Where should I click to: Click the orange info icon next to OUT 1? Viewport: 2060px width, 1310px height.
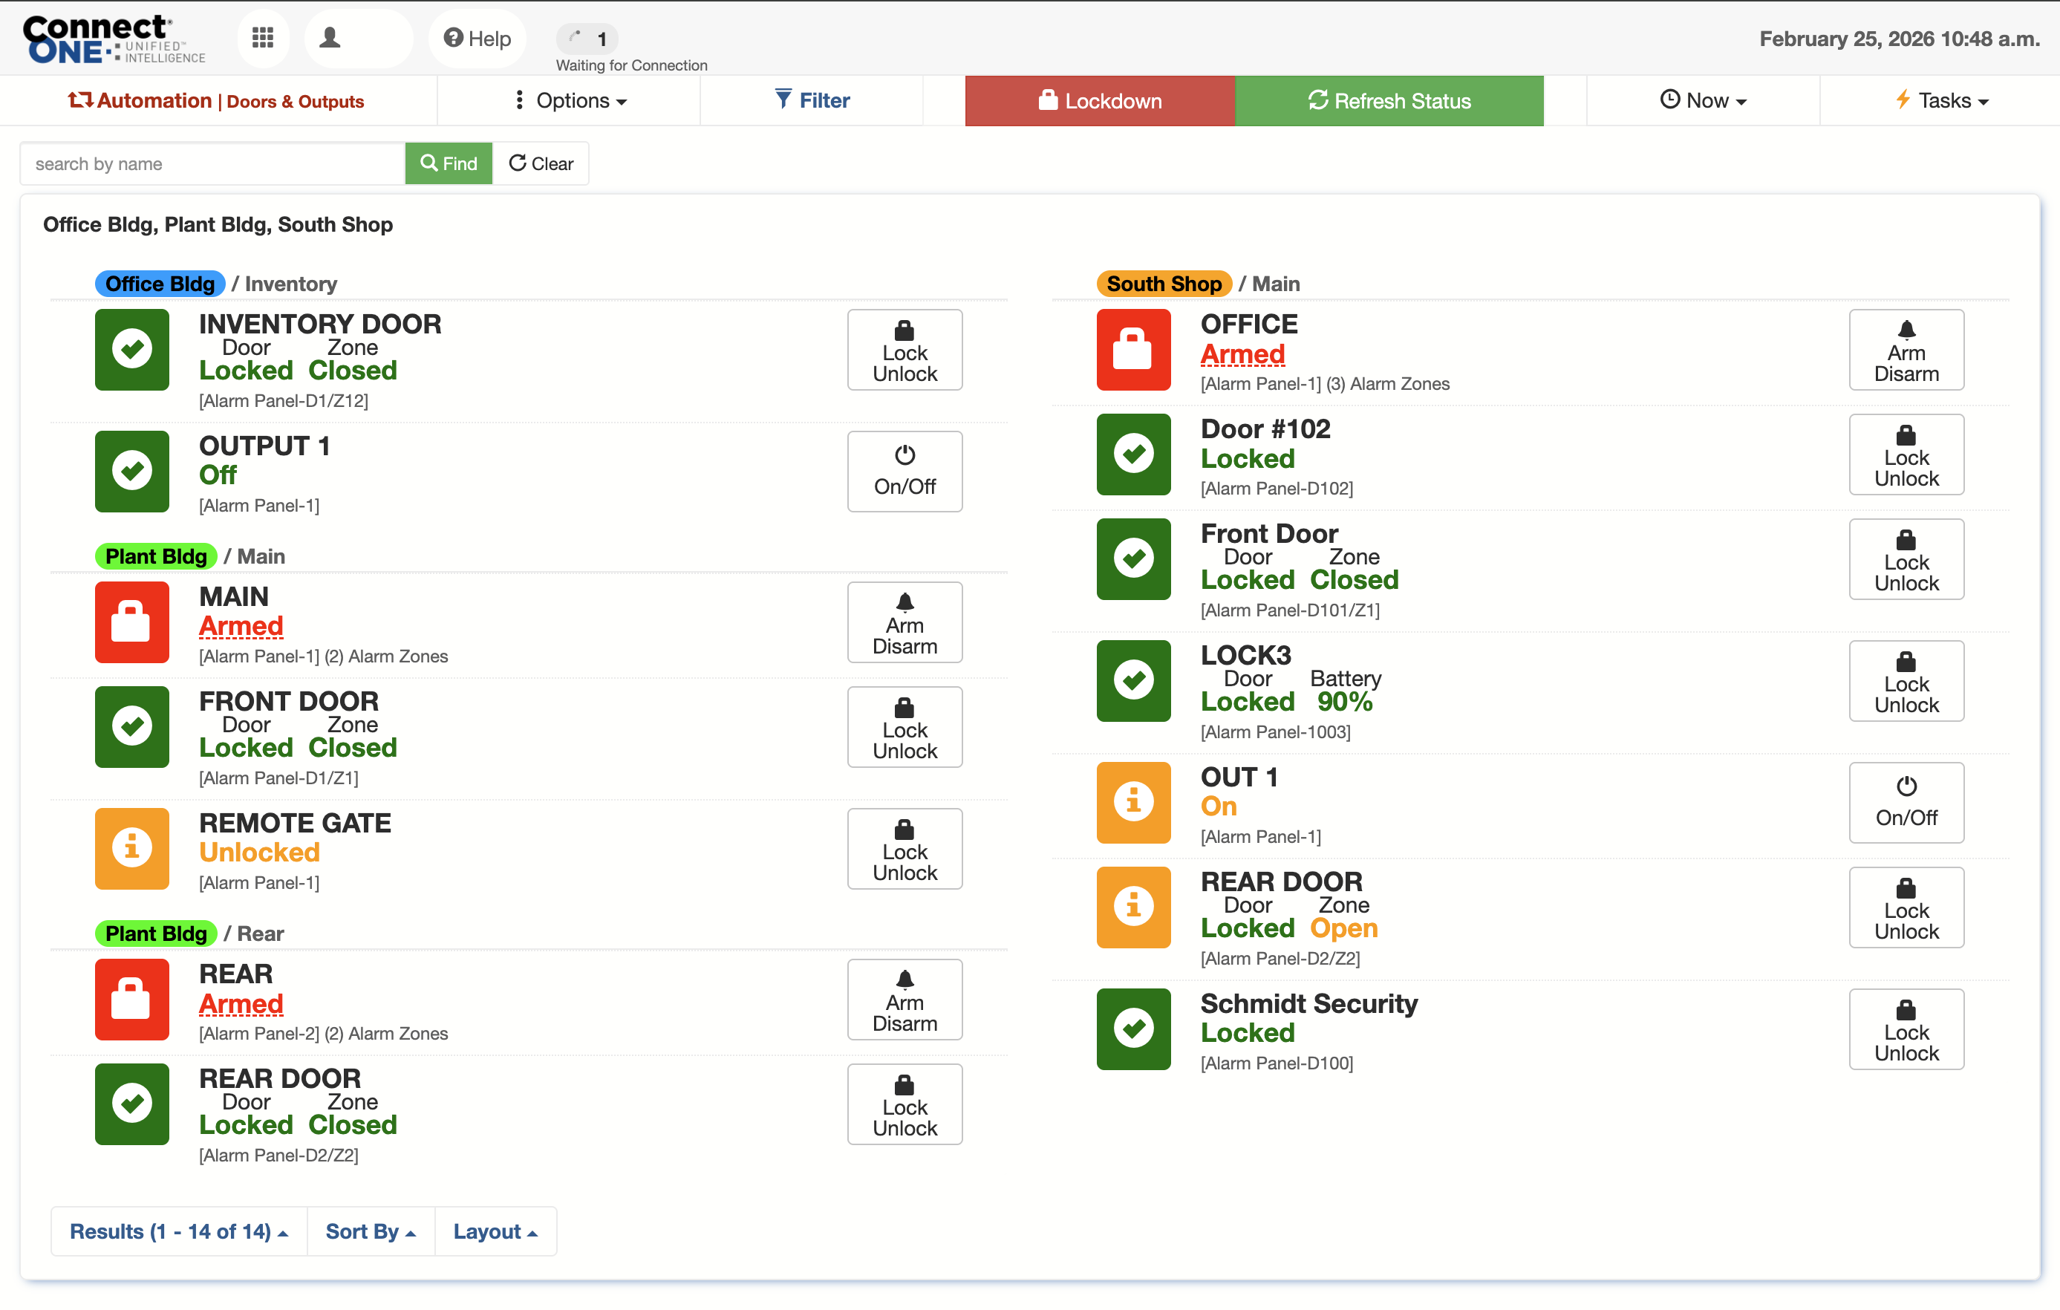[1133, 803]
